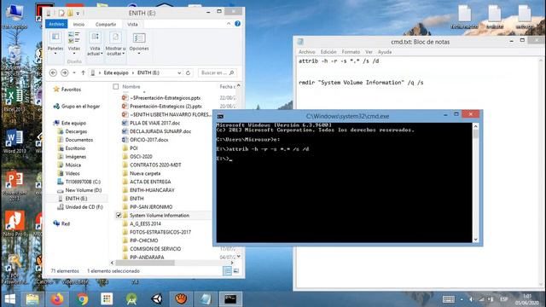Refresh the ENITH (E:) folder view

(188, 72)
